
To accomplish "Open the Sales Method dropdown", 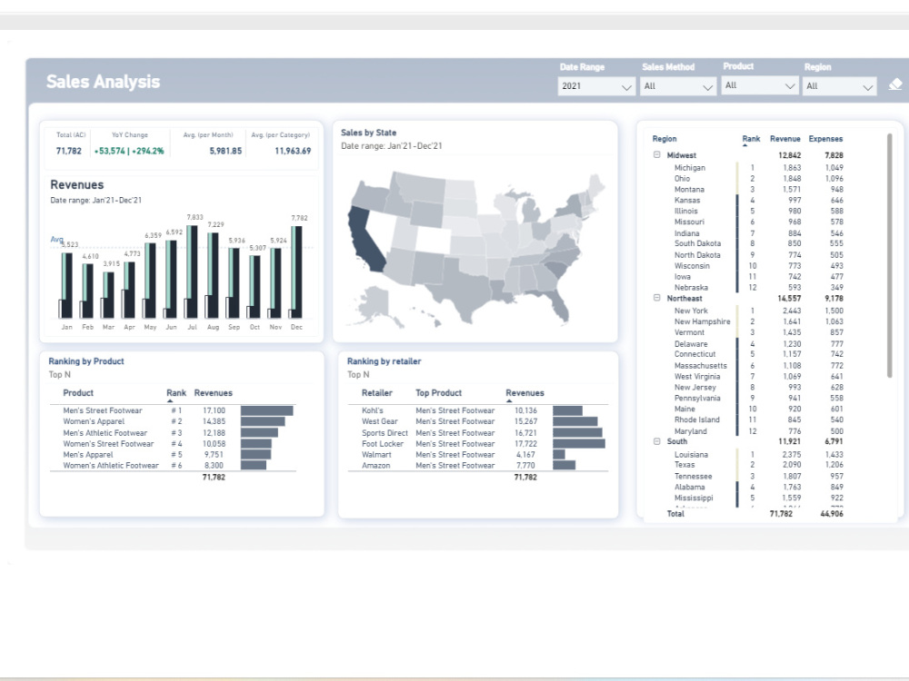I will [678, 85].
